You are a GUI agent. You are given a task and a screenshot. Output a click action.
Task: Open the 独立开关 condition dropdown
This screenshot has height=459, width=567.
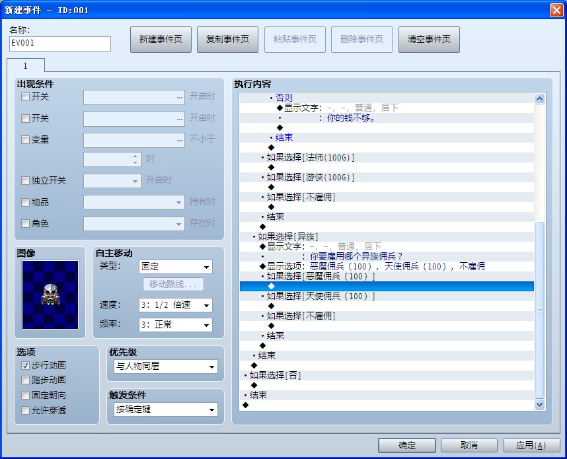pos(112,181)
